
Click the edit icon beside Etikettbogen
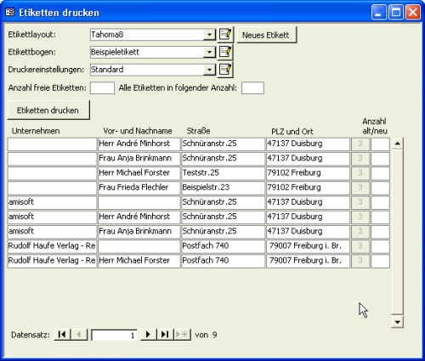225,52
